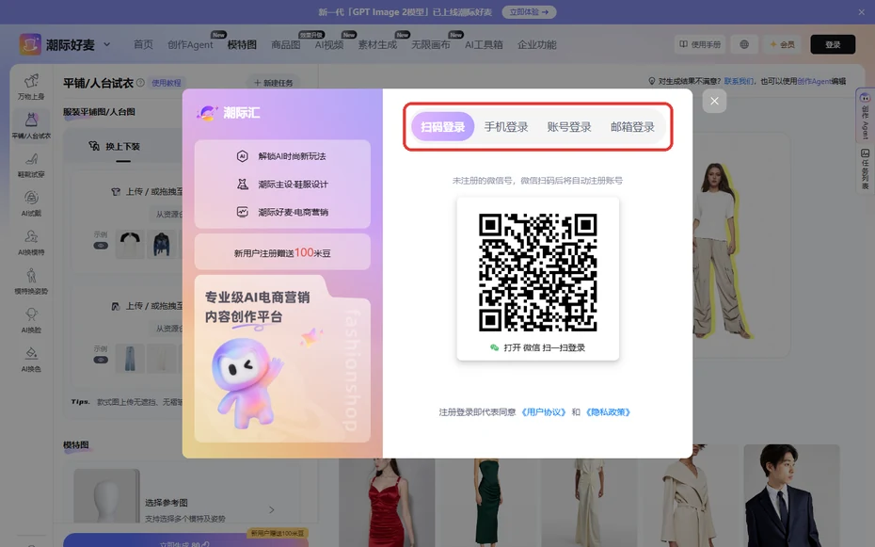Pick the blue jeans sample thumbnail
This screenshot has width=875, height=547.
[130, 359]
